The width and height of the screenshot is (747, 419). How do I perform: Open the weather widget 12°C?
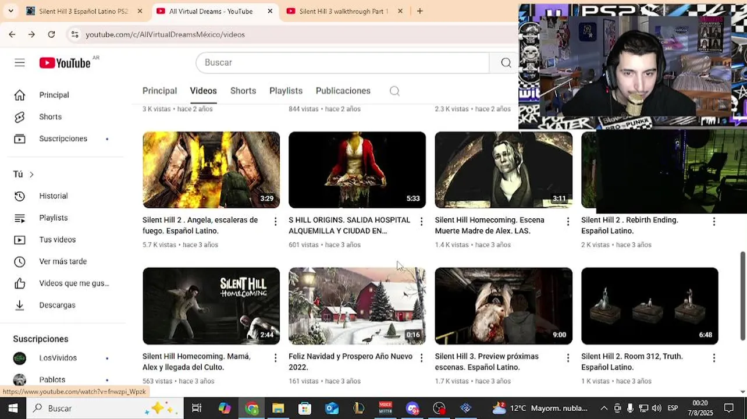coord(541,409)
